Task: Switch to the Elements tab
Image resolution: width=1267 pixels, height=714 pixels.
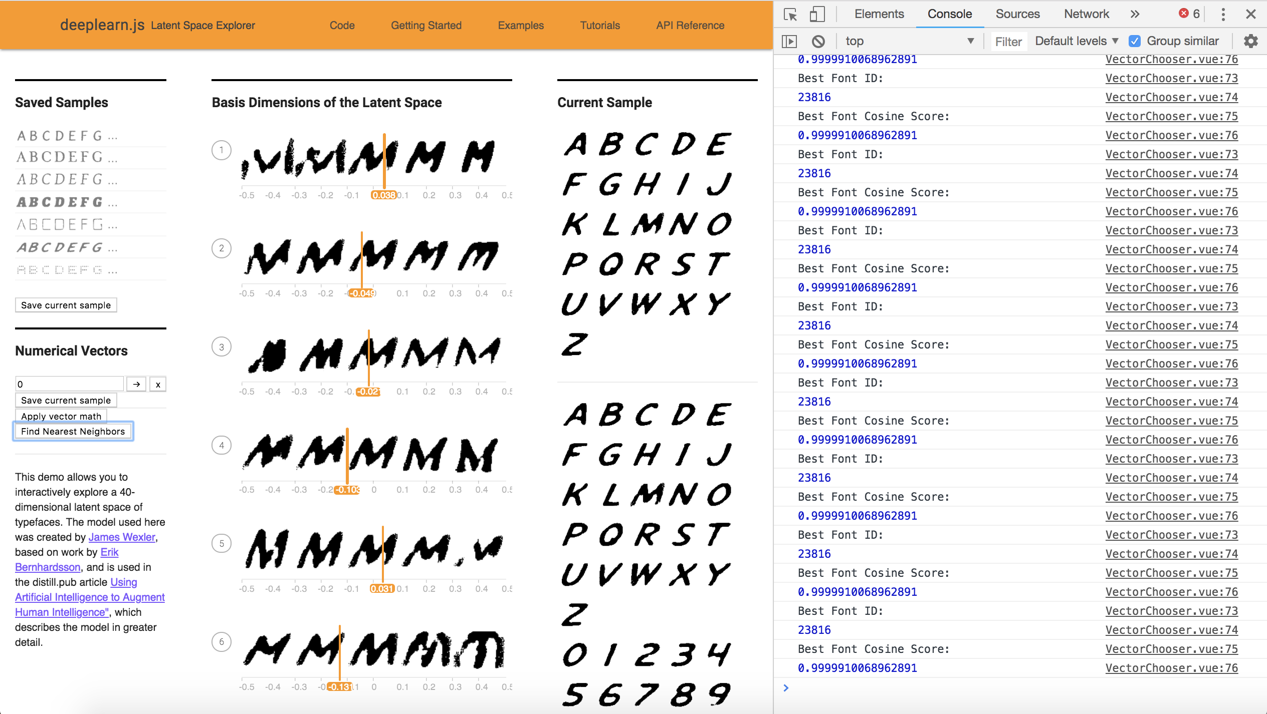Action: click(879, 14)
